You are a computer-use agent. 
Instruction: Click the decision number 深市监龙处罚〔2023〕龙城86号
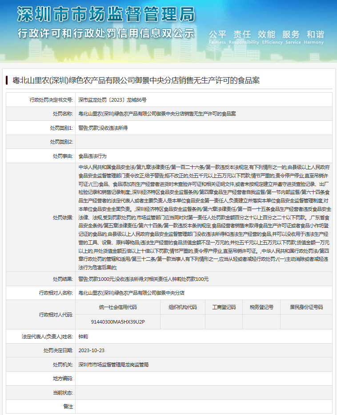(x=112, y=100)
